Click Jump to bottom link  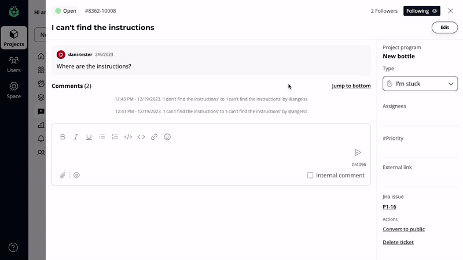click(x=351, y=86)
